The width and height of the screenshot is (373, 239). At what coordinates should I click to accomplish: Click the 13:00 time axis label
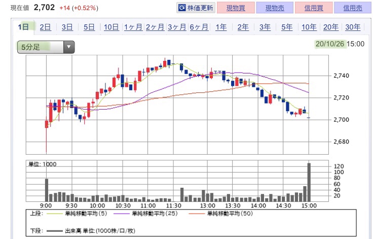click(207, 206)
